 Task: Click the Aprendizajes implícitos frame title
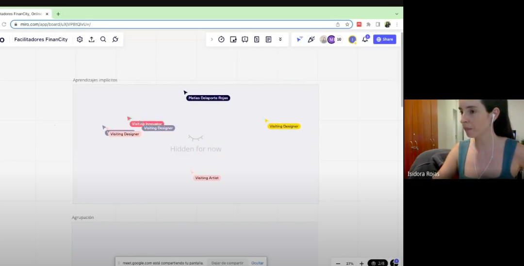95,80
